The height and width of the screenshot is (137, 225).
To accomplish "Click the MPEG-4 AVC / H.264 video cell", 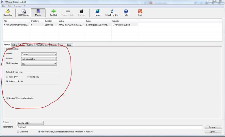I will click(x=71, y=25).
